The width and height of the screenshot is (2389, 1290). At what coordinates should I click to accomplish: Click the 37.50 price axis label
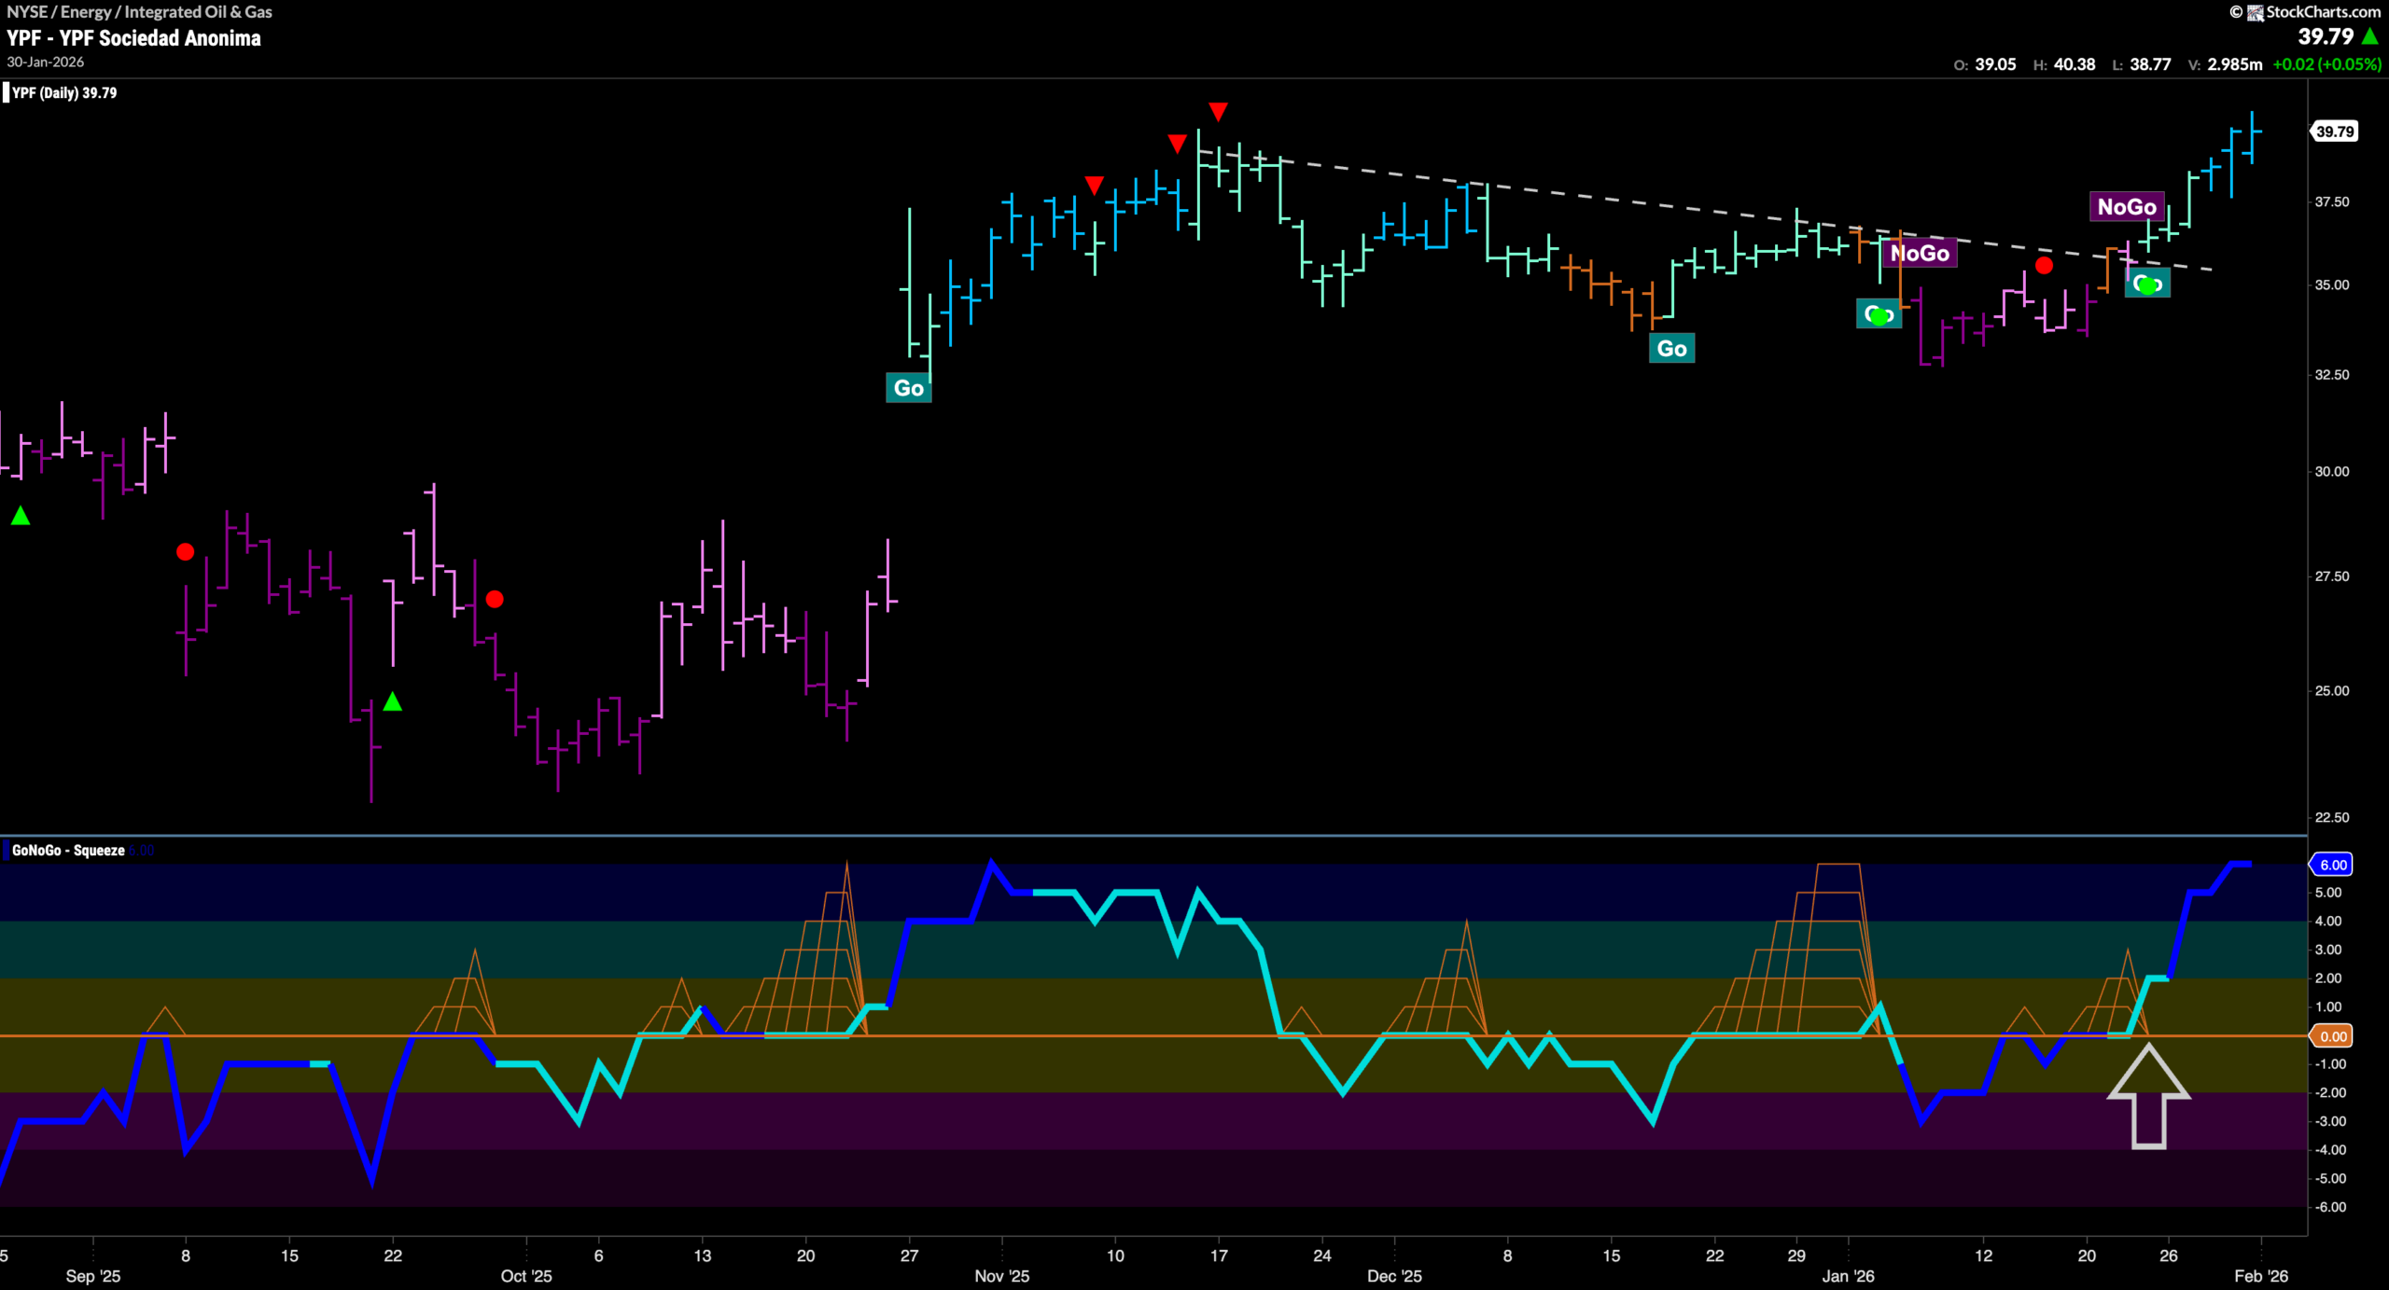pos(2331,201)
